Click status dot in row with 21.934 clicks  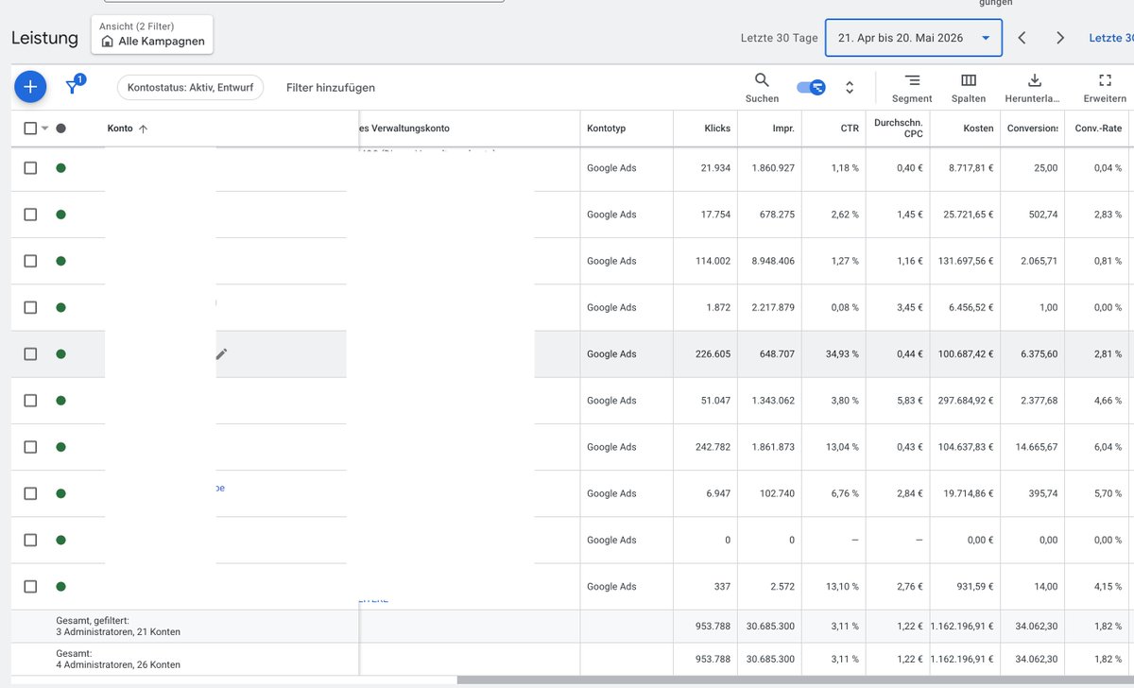coord(60,167)
